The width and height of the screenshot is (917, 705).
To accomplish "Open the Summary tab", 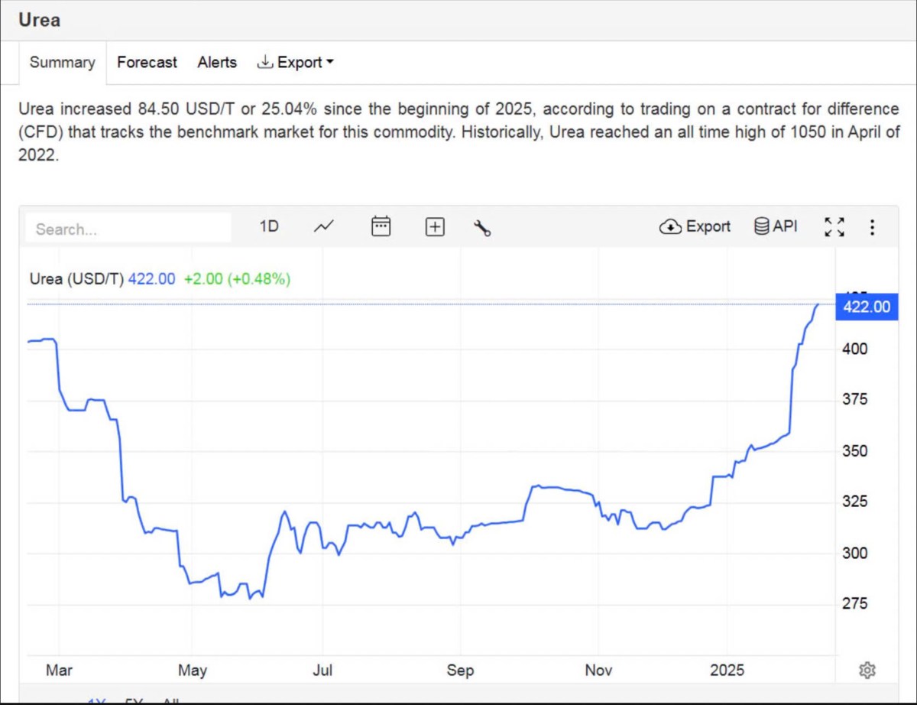I will [x=63, y=63].
